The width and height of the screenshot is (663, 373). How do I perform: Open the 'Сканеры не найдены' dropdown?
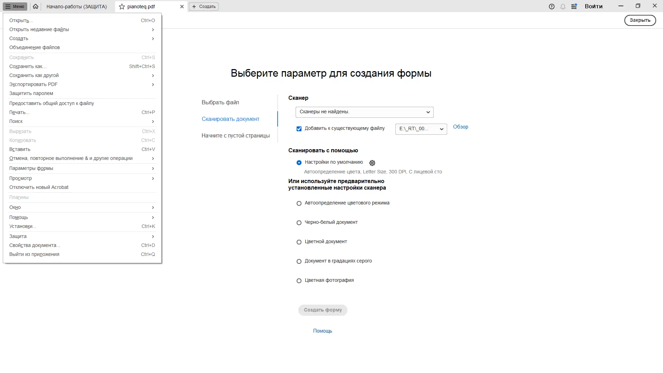[x=364, y=112]
